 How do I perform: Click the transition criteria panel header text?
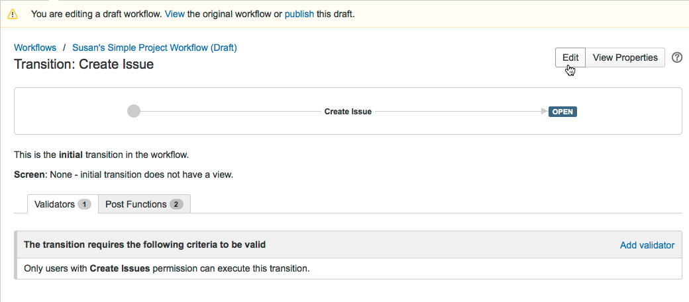(144, 245)
